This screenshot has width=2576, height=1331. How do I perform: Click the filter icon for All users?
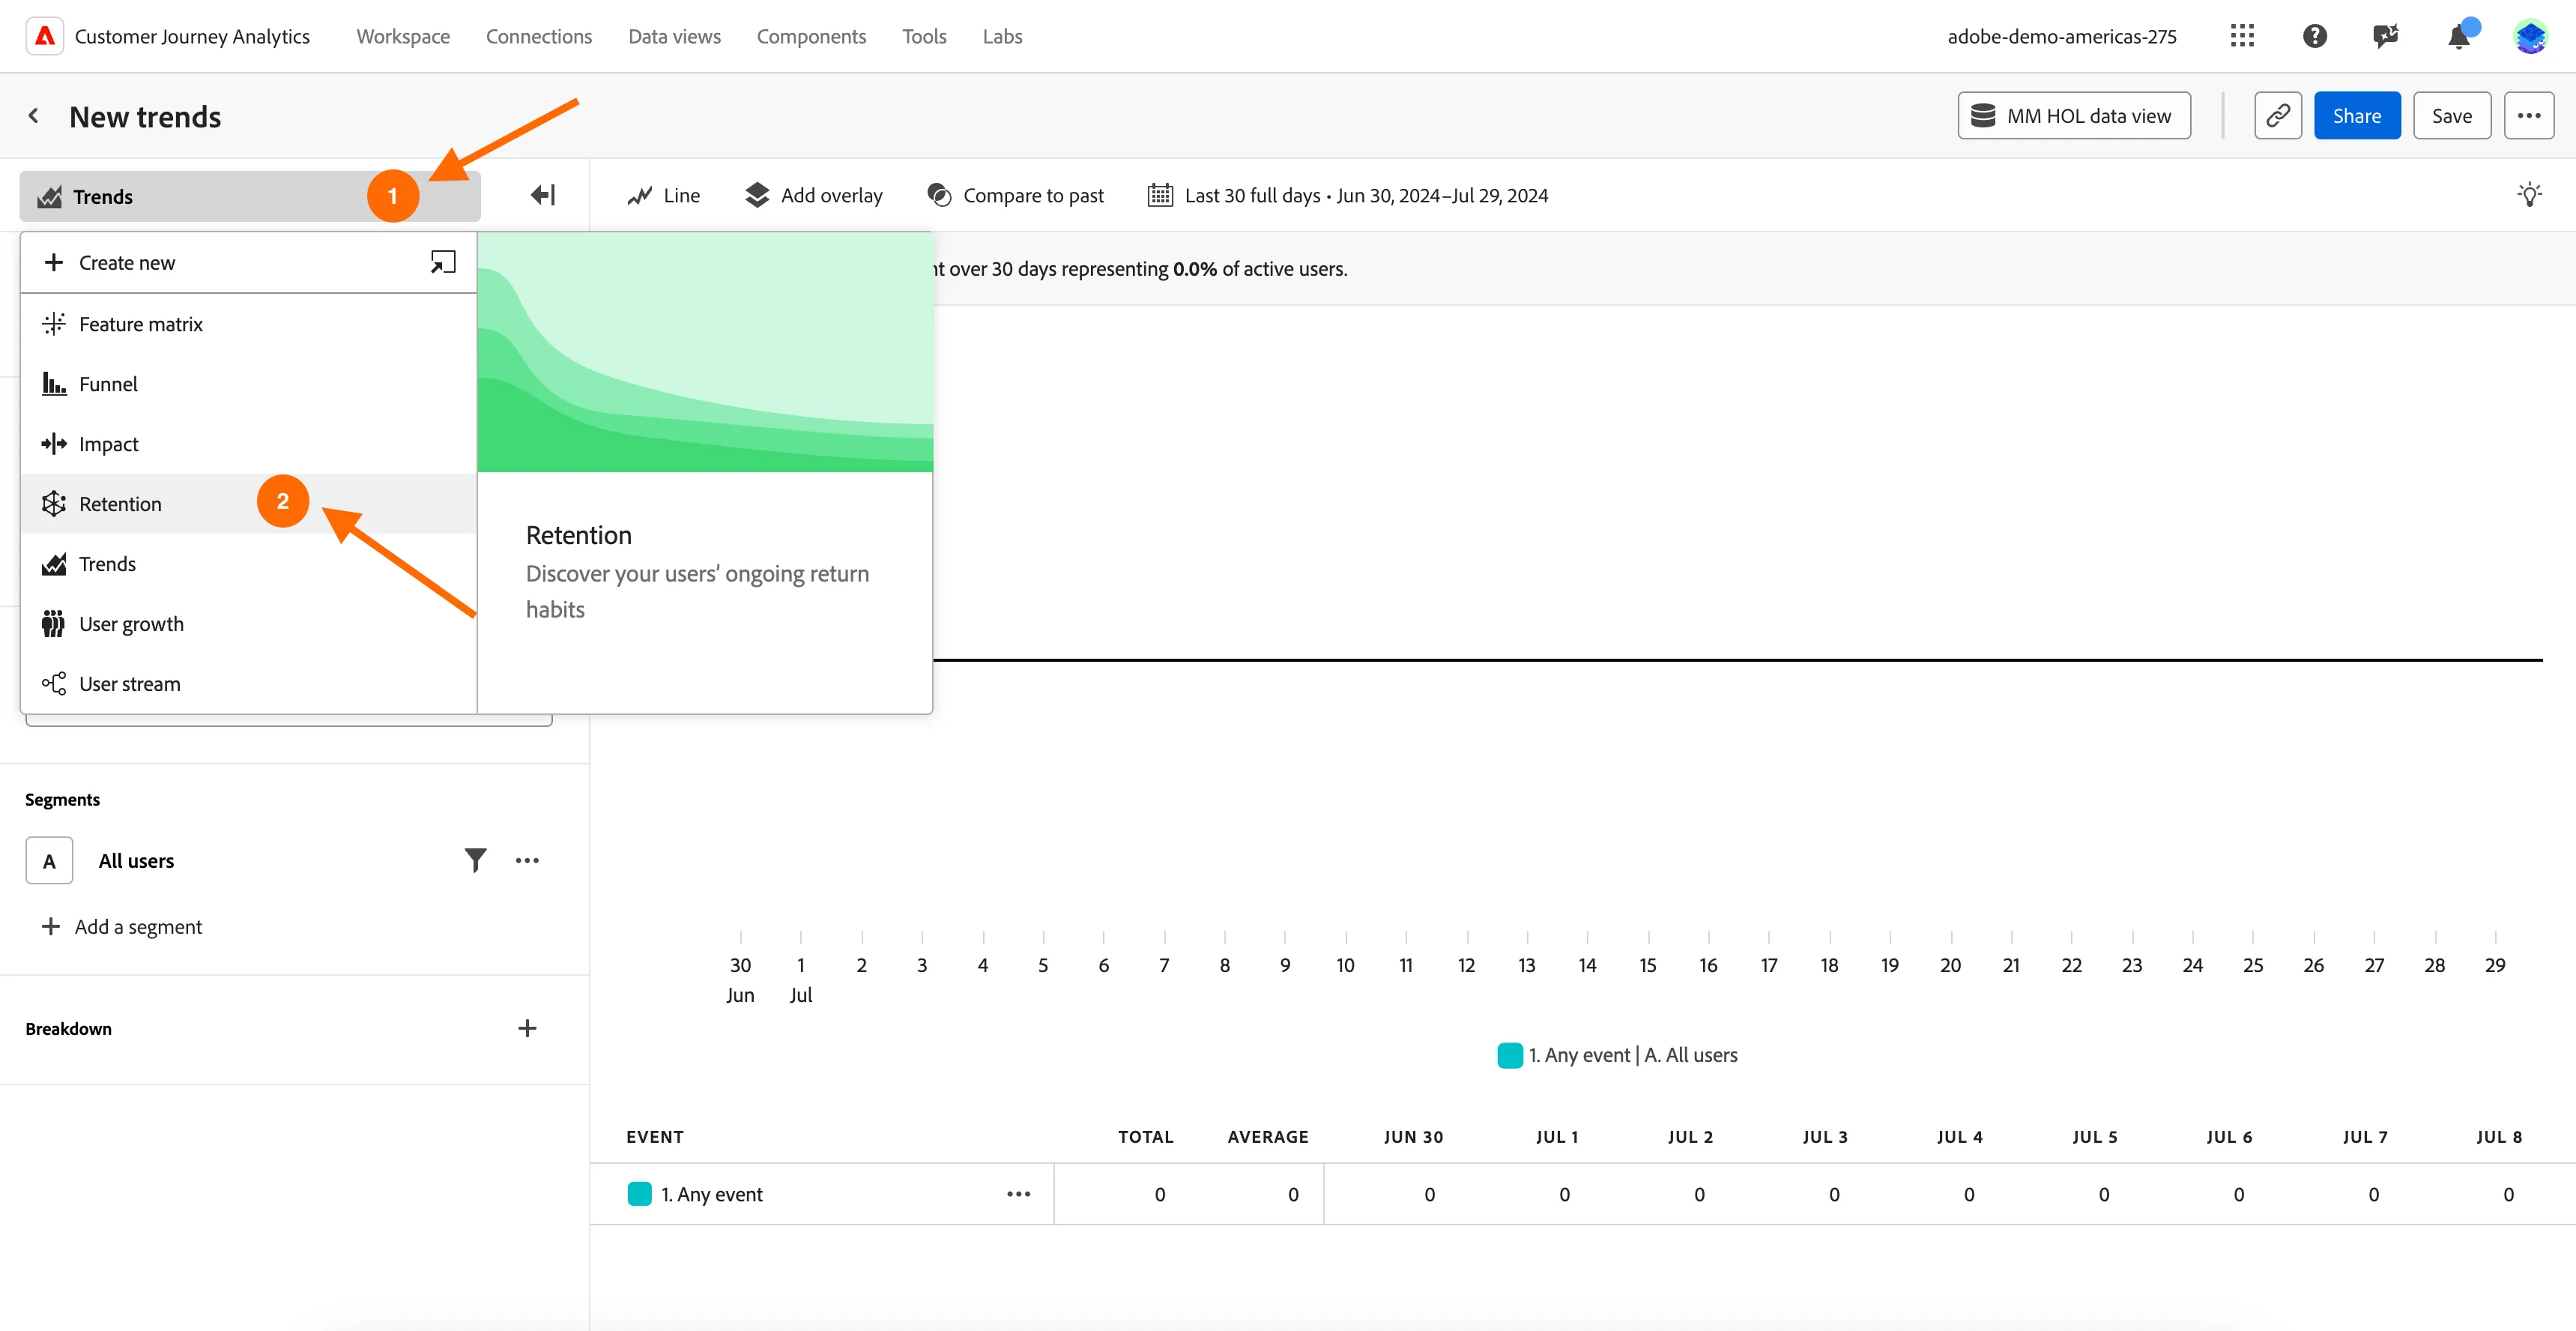tap(475, 860)
